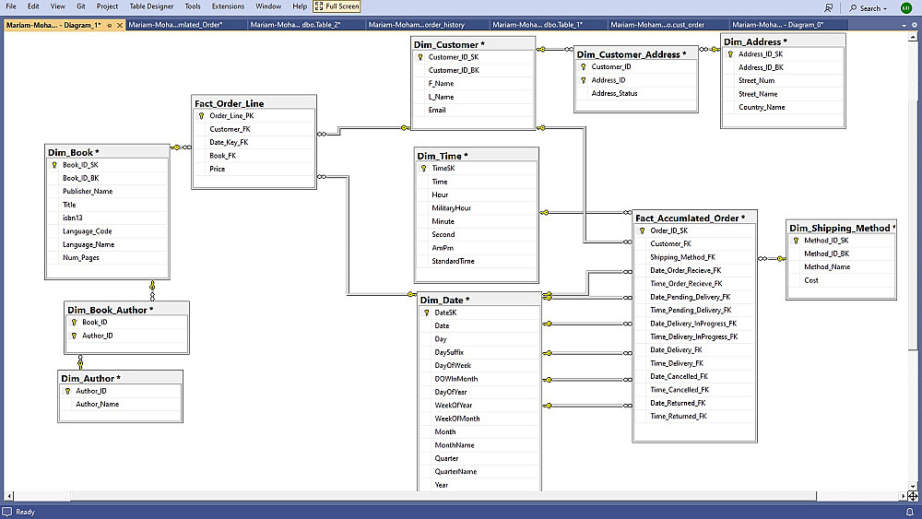
Task: Open the document tab list dropdown arrow
Action: click(904, 25)
